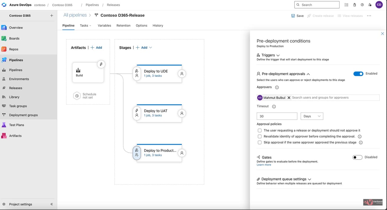Click the more options ellipsis icon

[x=369, y=16]
